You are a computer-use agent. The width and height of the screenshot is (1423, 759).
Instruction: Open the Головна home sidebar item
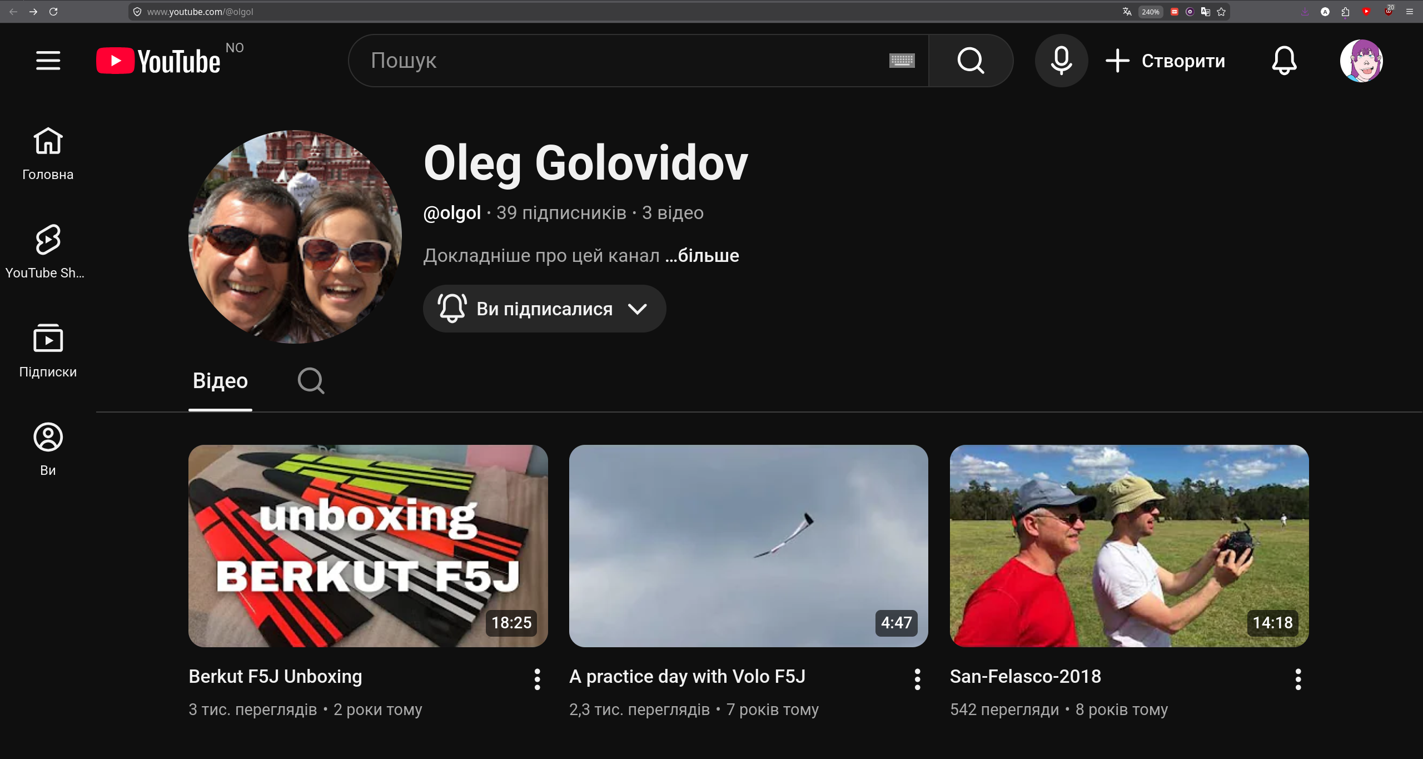(48, 153)
